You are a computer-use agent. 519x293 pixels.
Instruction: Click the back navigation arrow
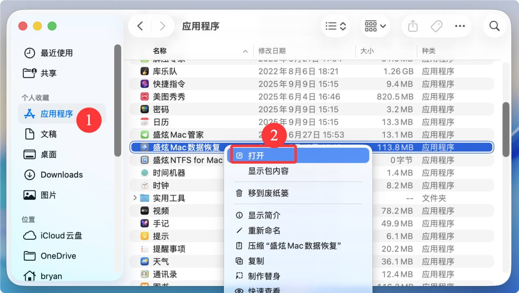click(140, 26)
